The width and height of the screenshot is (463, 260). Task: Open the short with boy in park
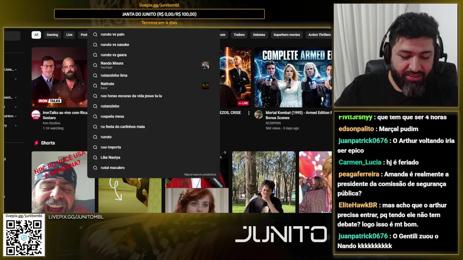click(264, 182)
